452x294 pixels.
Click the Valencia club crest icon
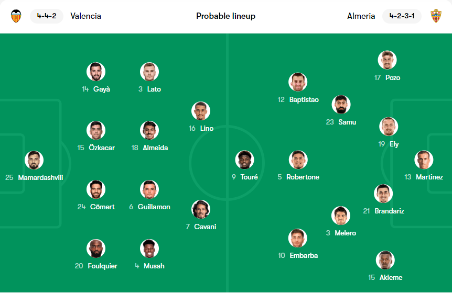click(16, 16)
